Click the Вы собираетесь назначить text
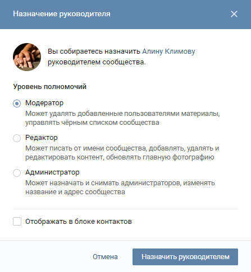 (x=94, y=51)
